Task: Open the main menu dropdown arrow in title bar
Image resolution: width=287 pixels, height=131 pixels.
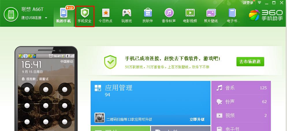Action: click(260, 3)
